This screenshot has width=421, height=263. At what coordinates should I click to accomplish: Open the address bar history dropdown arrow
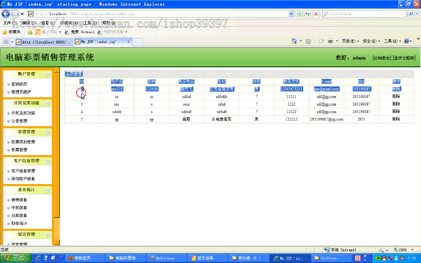(x=291, y=14)
